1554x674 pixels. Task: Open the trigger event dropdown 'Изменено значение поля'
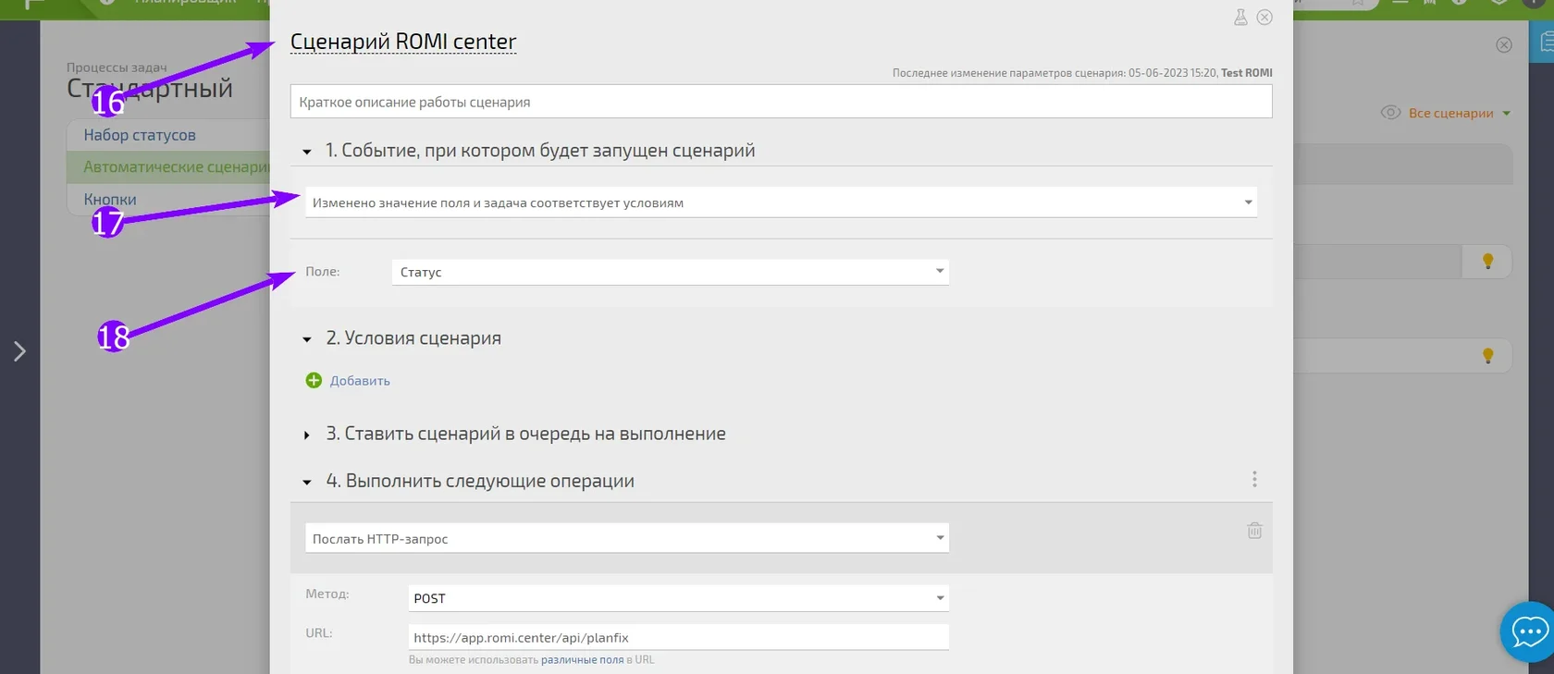[x=781, y=202]
